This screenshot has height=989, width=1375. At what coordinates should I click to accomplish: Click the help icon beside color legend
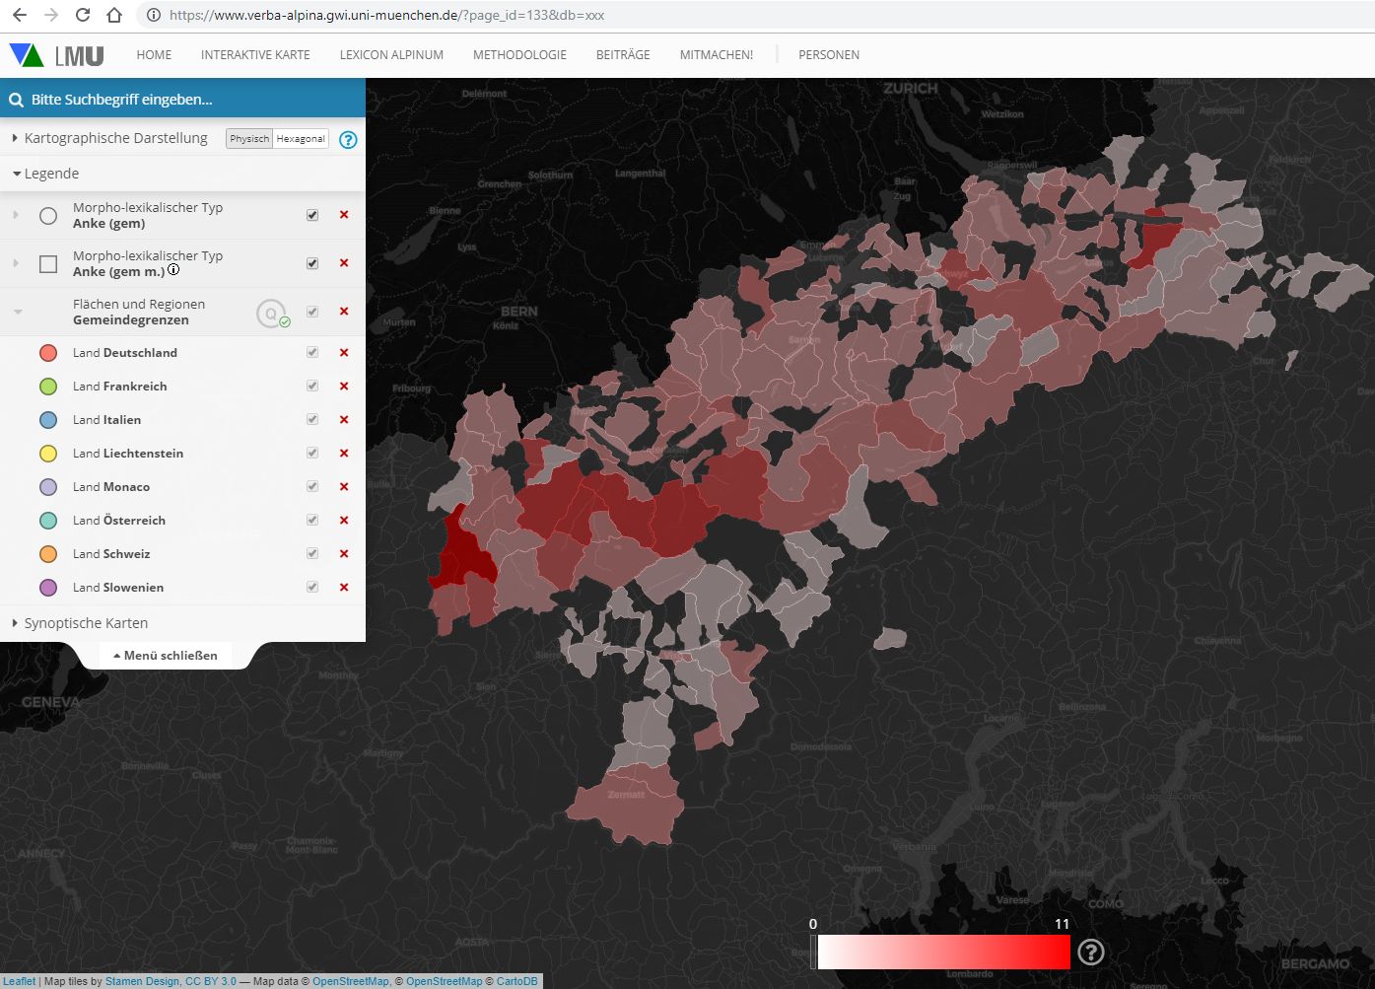1090,952
